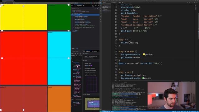Open VS Code Run and Debug icon
The width and height of the screenshot is (199, 112).
101,11
